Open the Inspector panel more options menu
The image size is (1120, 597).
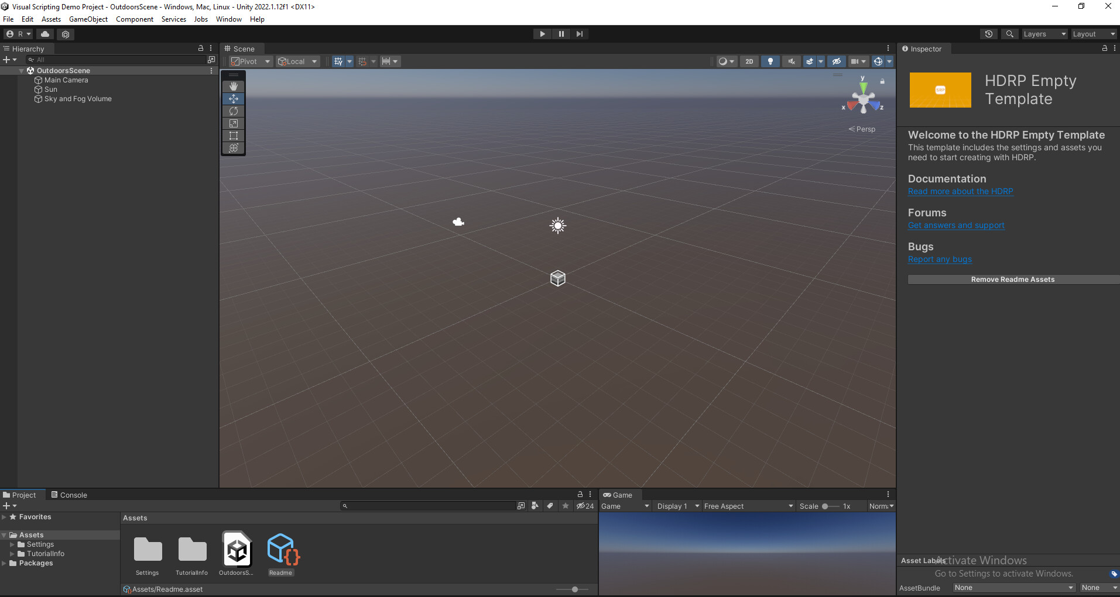tap(1115, 49)
